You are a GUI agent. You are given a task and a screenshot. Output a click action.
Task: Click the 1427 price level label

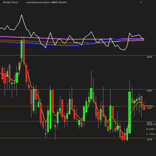[x=149, y=108]
